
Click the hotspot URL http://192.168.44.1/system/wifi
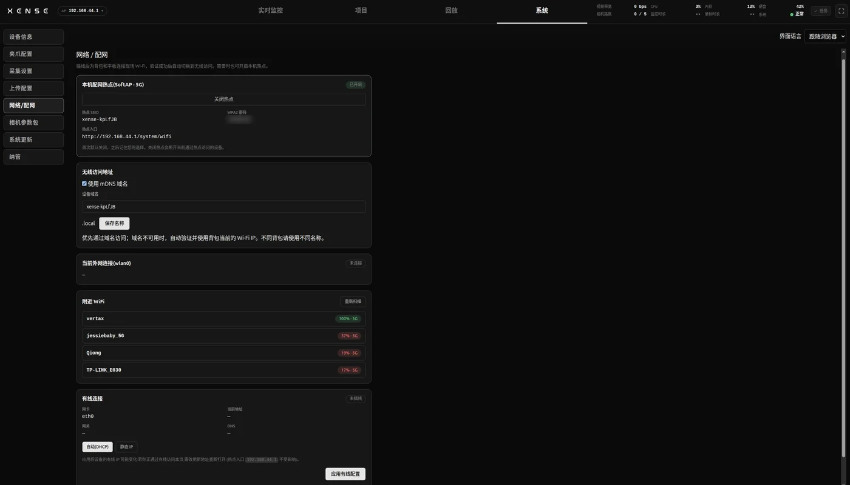coord(127,136)
